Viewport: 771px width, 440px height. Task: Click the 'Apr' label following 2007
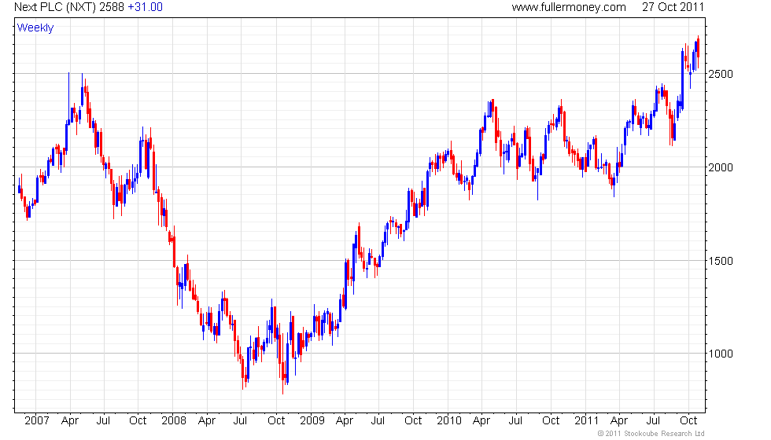click(70, 421)
